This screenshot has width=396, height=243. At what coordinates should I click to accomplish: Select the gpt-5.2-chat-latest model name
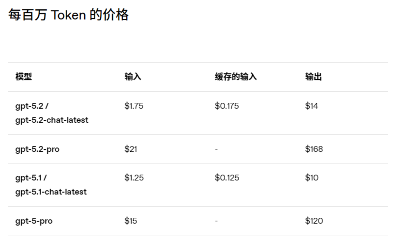pos(52,120)
